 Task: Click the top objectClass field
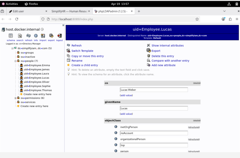(154, 145)
